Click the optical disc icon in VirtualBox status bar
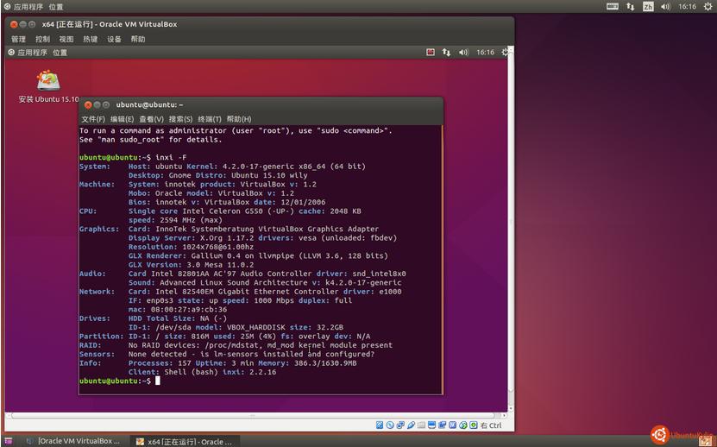Viewport: 717px width, 447px height. [390, 425]
